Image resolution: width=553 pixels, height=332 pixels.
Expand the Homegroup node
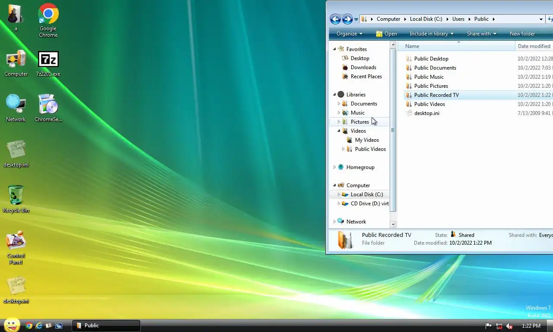coord(334,167)
